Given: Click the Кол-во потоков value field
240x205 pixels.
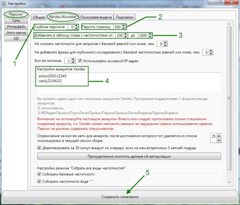Looking at the screenshot, I should (x=68, y=61).
